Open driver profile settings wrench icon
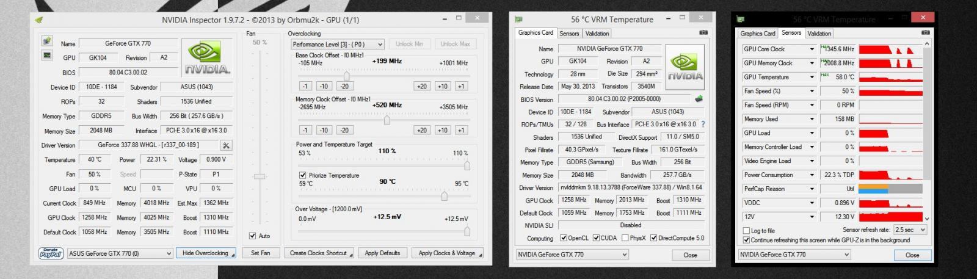The image size is (977, 279). tap(226, 145)
